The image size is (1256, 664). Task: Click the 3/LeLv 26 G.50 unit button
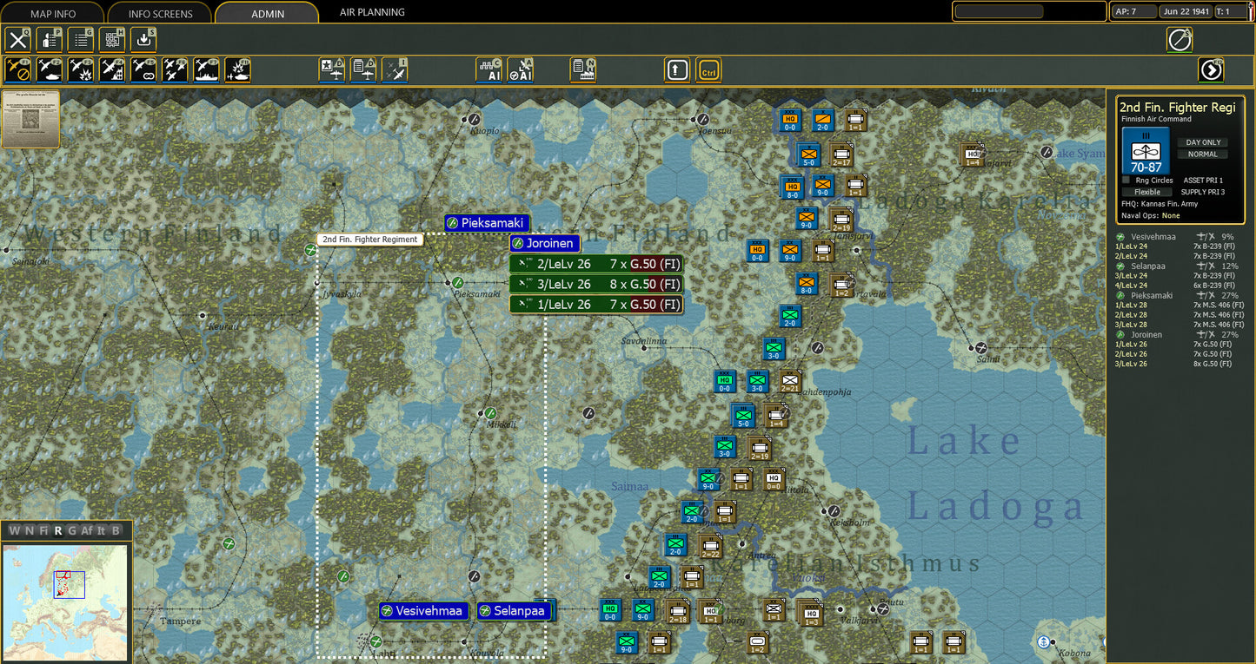(595, 285)
